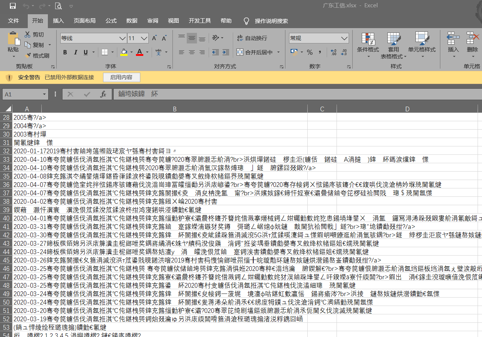
Task: Toggle Wrap Text (自动换行)
Action: 252,38
